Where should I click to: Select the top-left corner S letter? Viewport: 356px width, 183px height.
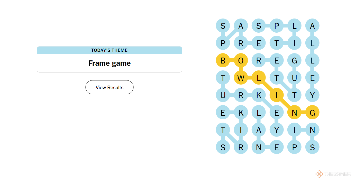(223, 26)
